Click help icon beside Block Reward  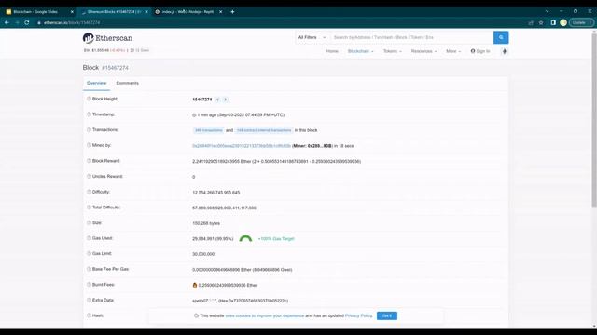click(x=90, y=161)
